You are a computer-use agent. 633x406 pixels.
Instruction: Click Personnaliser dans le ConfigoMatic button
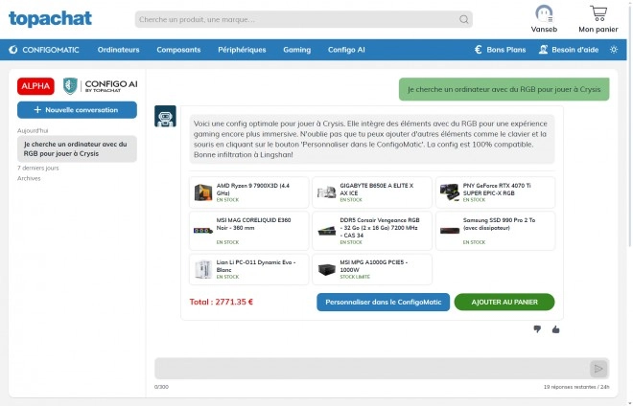pos(383,302)
